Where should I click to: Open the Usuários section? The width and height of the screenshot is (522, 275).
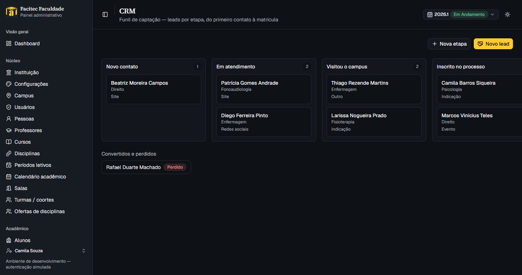coord(46,107)
